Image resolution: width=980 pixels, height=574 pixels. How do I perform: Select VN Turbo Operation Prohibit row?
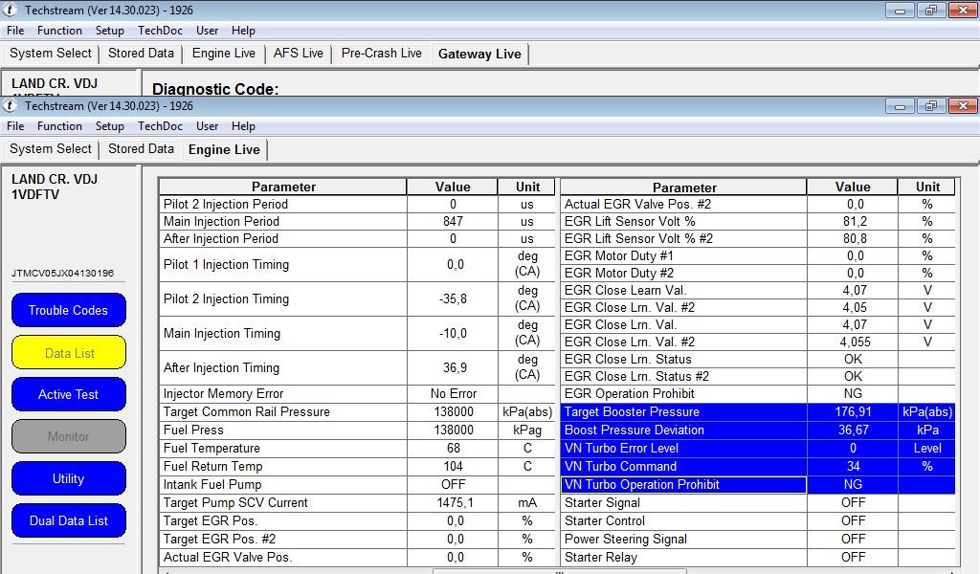coord(758,484)
